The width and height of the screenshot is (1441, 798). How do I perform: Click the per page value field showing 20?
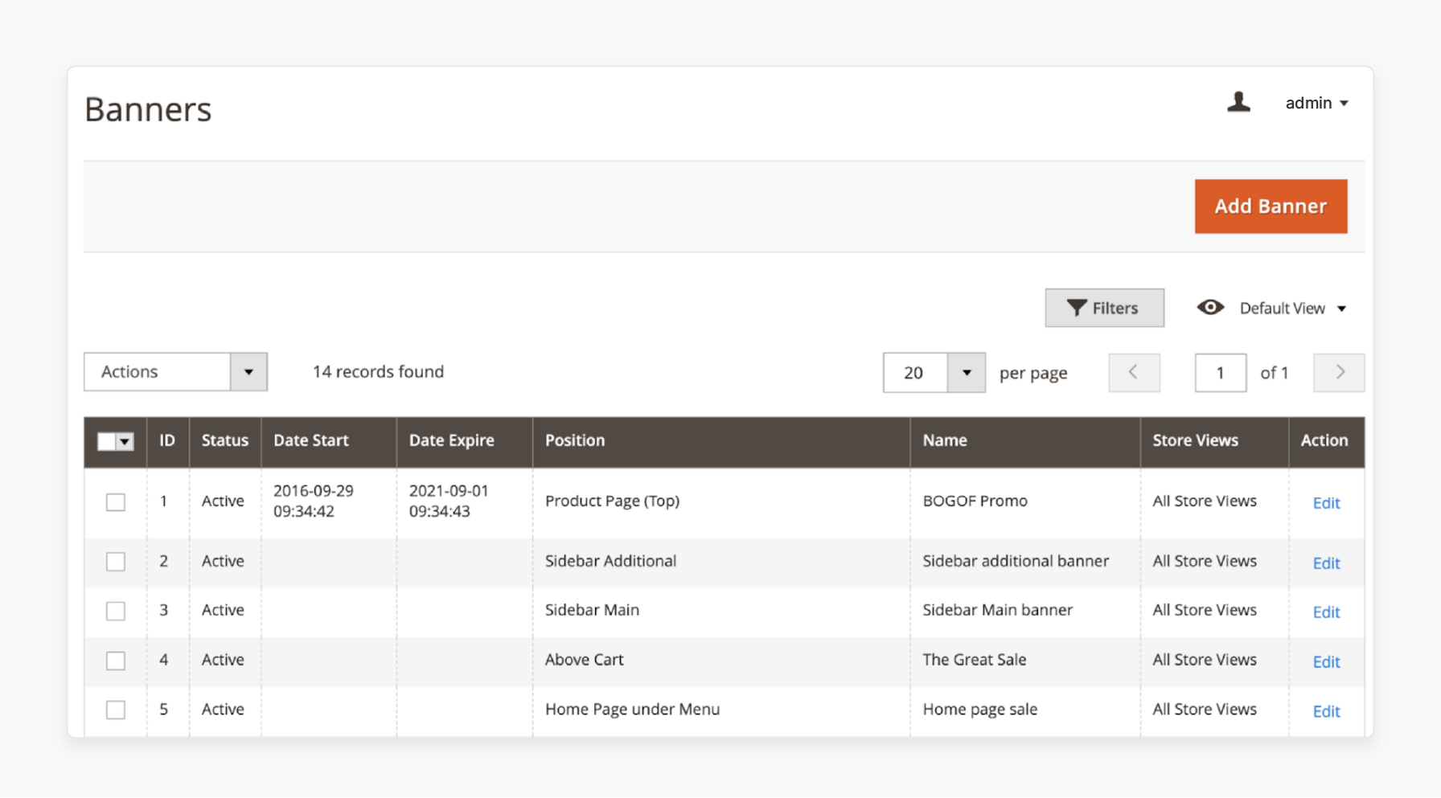915,373
